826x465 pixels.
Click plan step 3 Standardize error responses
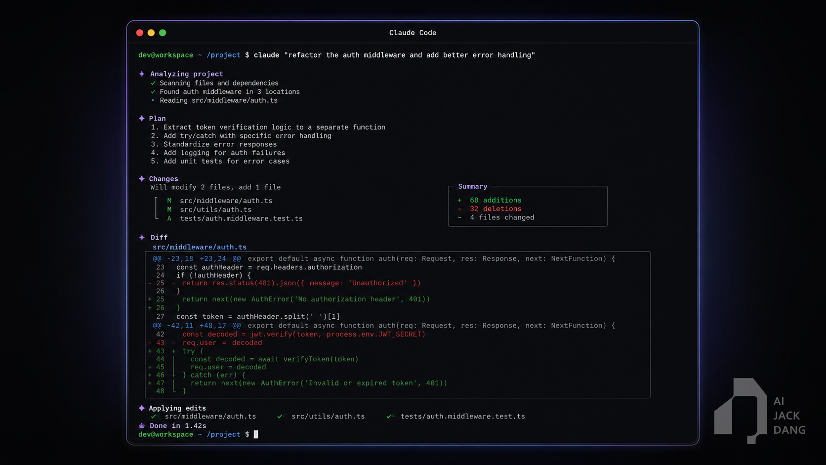[214, 144]
